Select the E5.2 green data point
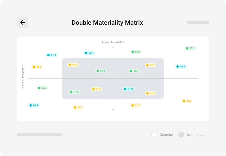226x156 pixels. [42, 88]
